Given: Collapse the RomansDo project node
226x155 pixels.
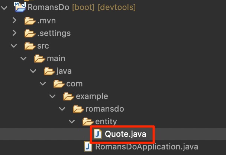Looking at the screenshot, I should 4,7.
